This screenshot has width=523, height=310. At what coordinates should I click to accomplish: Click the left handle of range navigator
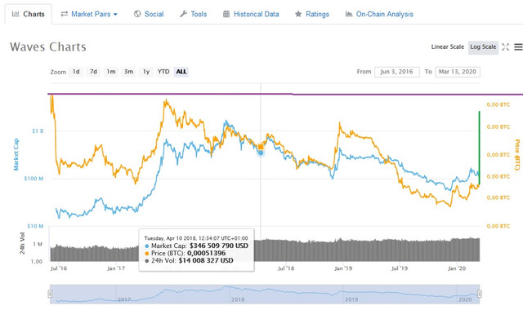pyautogui.click(x=50, y=294)
